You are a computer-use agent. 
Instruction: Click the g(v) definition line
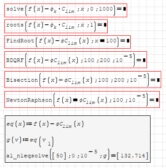pyautogui.click(x=30, y=141)
